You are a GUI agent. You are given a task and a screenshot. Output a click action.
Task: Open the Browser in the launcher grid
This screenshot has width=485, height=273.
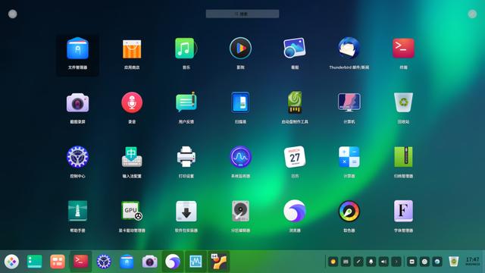coord(295,211)
